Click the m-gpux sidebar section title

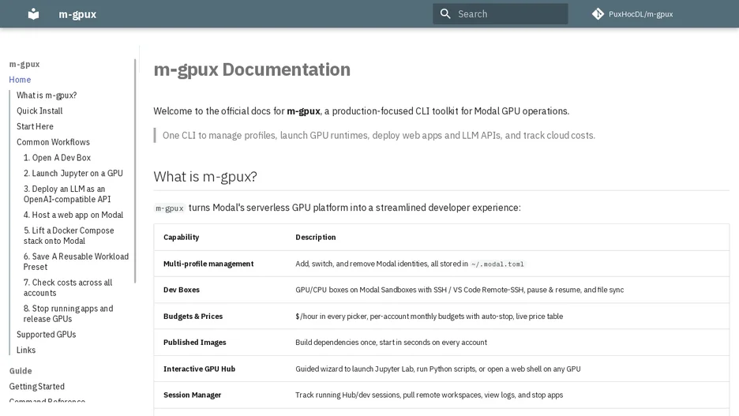click(x=24, y=64)
